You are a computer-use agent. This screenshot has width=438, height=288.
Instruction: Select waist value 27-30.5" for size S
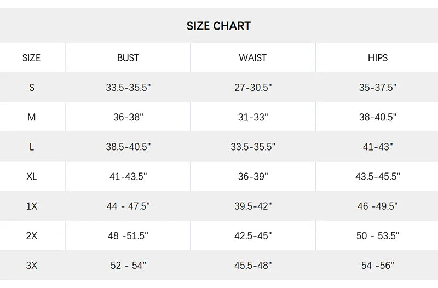(x=252, y=87)
